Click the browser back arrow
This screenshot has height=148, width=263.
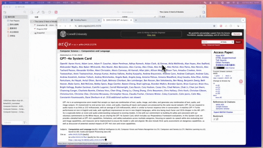click(61, 26)
